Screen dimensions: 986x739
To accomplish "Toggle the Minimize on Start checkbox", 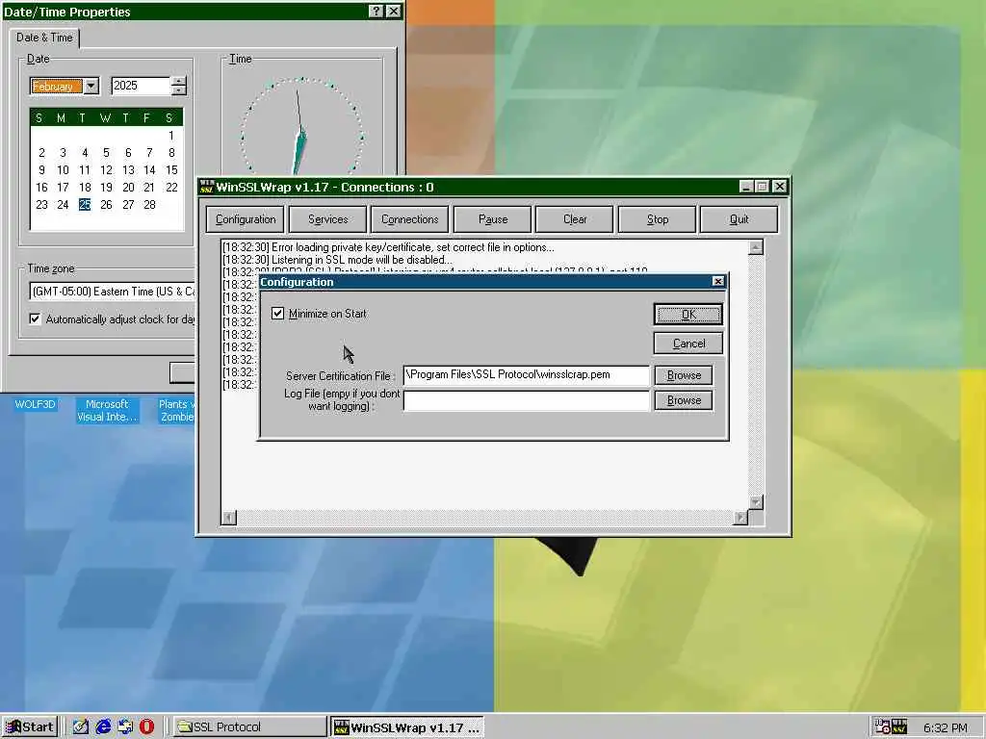I will coord(278,313).
